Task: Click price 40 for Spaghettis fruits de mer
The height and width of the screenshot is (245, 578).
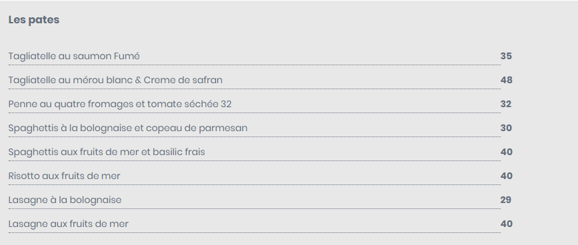Action: (x=507, y=152)
